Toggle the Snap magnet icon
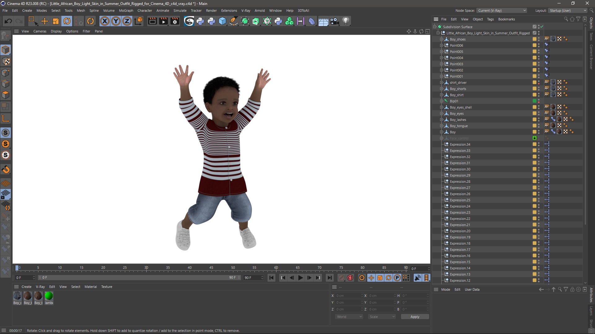The height and width of the screenshot is (334, 595). [6, 169]
